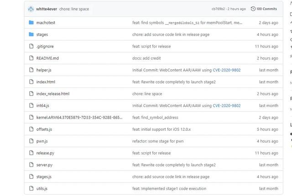Click '5 hours ago' timestamp for offsets.js

pyautogui.click(x=267, y=129)
